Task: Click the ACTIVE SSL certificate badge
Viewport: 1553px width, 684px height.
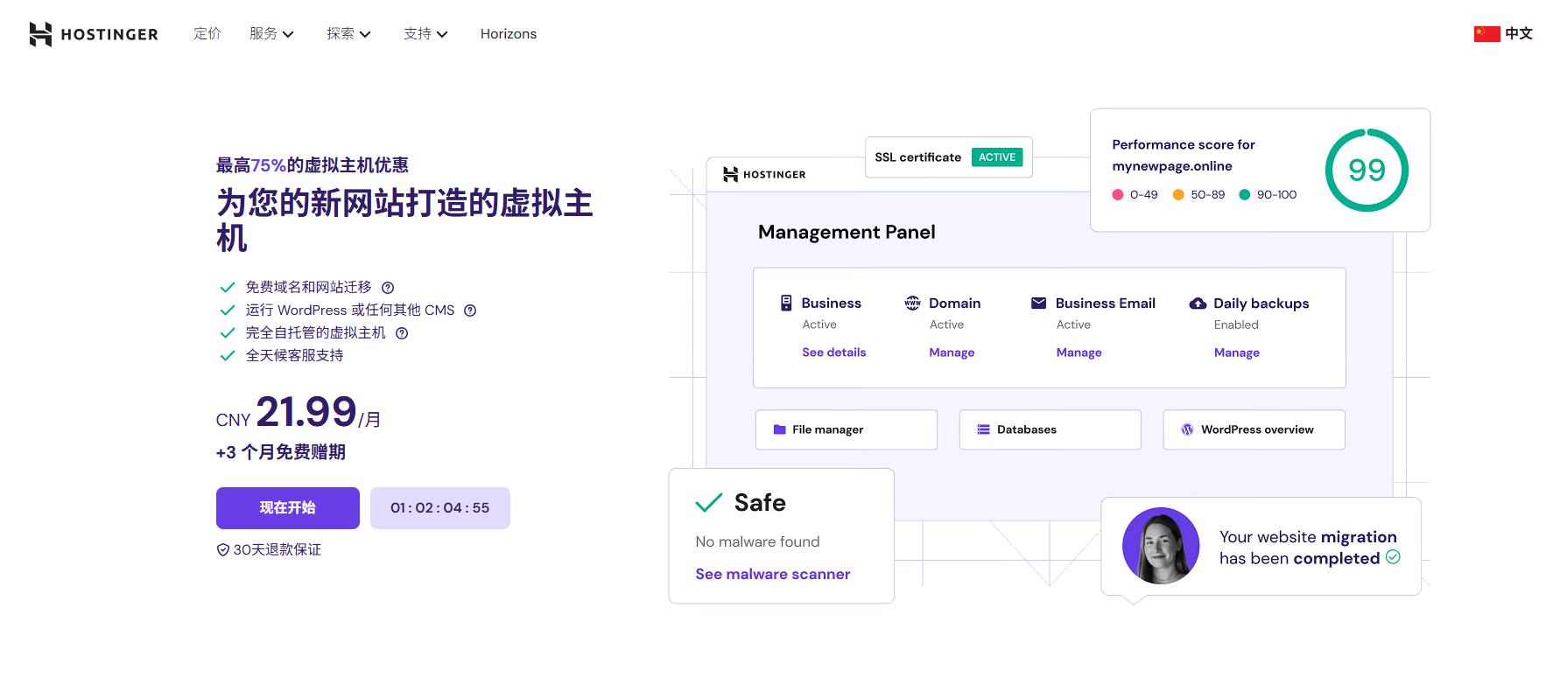Action: point(996,157)
